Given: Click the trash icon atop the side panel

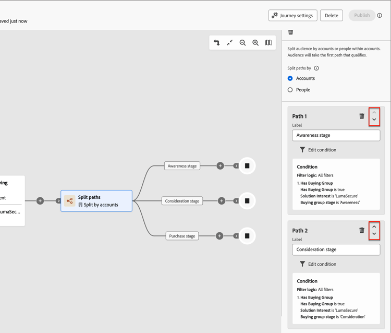Looking at the screenshot, I should [x=291, y=32].
